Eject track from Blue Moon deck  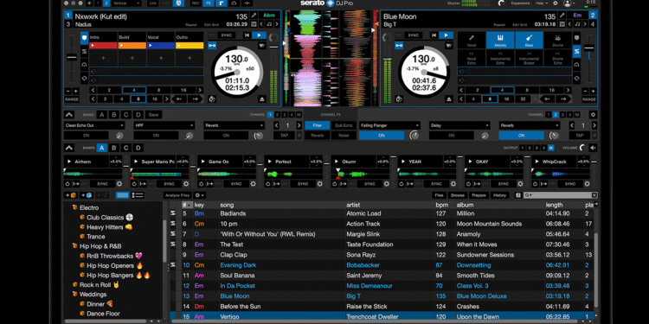click(449, 99)
